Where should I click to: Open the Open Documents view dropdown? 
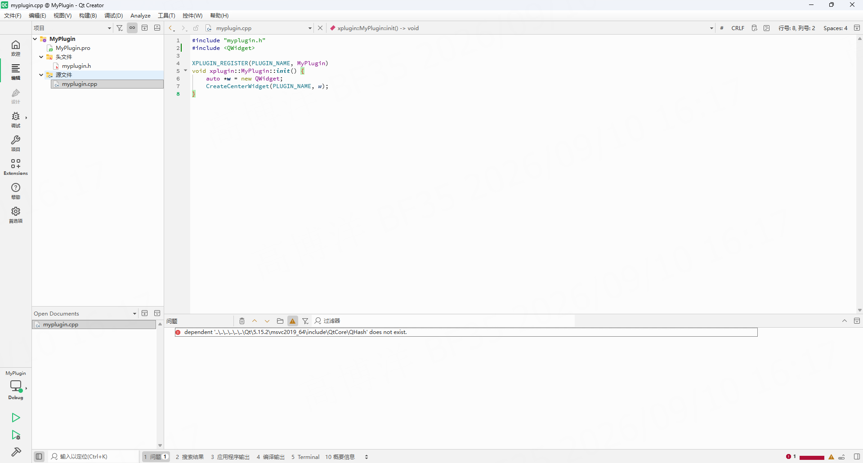click(85, 313)
